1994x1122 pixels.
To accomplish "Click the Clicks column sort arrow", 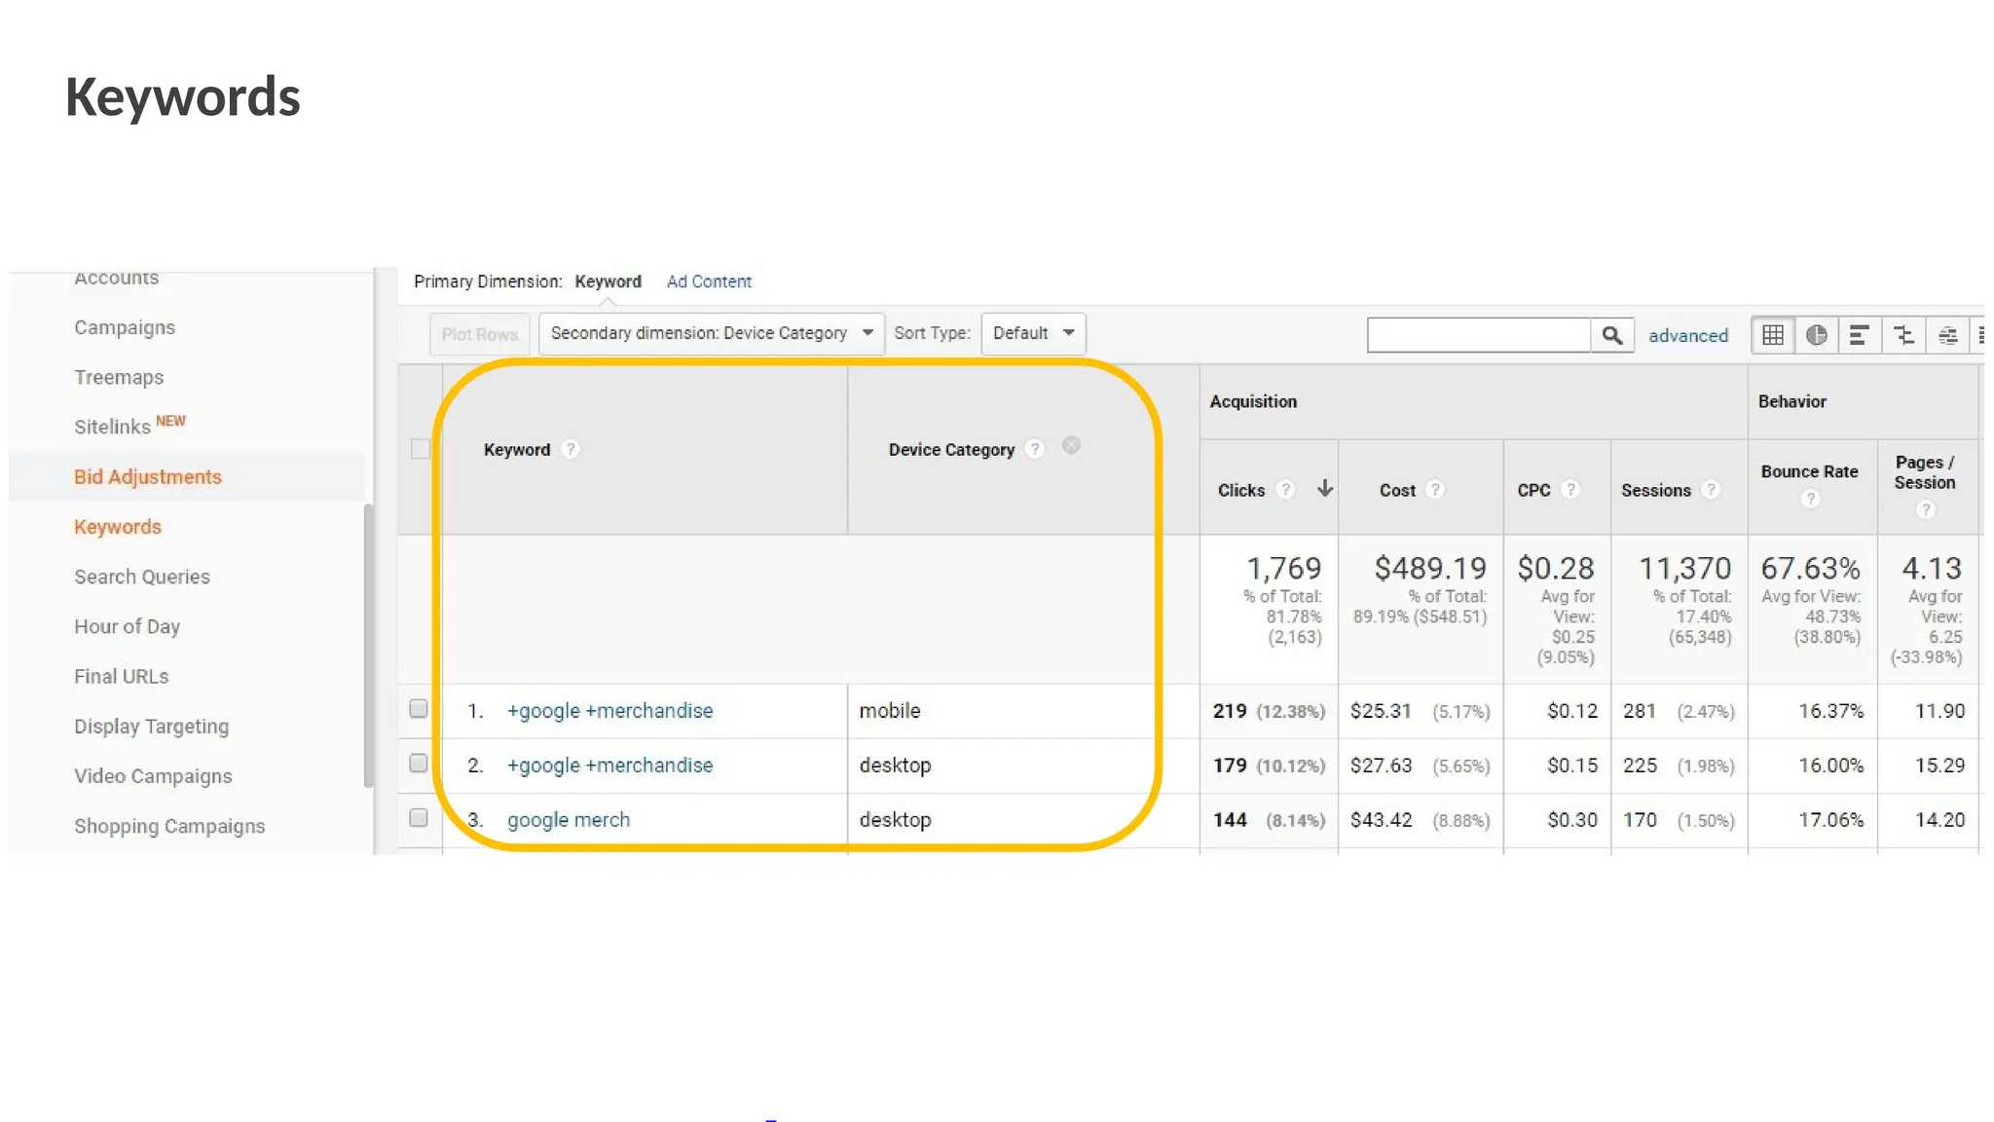I will (x=1324, y=489).
